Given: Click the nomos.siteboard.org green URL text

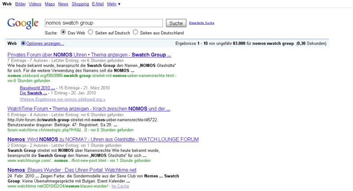Looking at the screenshot, I should [91, 76].
